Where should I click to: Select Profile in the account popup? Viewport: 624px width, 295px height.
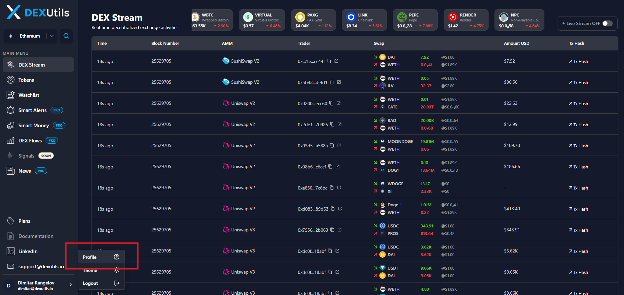(101, 257)
